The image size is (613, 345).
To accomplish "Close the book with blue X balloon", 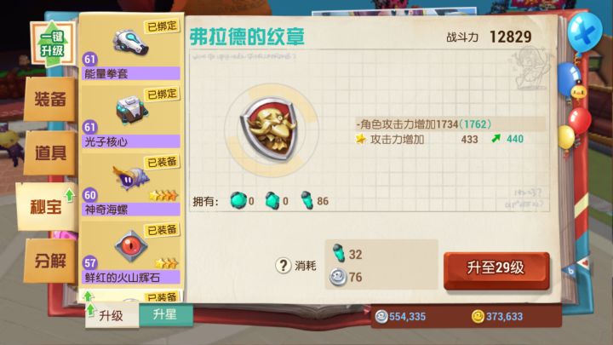I will (x=585, y=33).
